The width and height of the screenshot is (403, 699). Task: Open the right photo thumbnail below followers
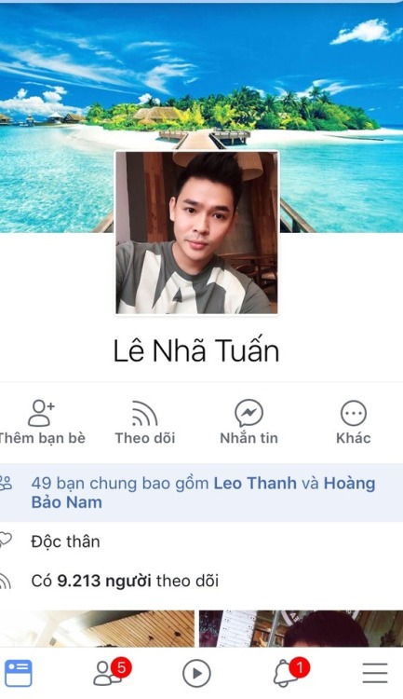(x=301, y=628)
